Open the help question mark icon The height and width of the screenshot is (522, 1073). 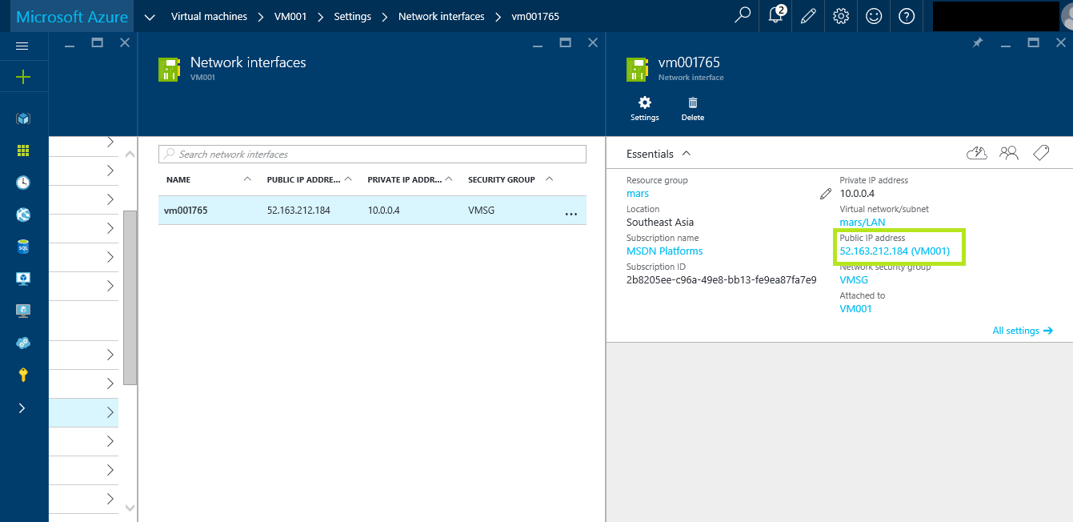907,15
